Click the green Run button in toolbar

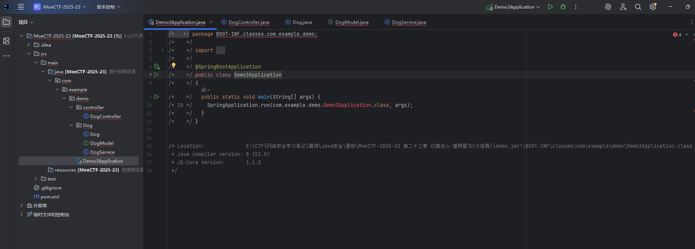tap(550, 7)
